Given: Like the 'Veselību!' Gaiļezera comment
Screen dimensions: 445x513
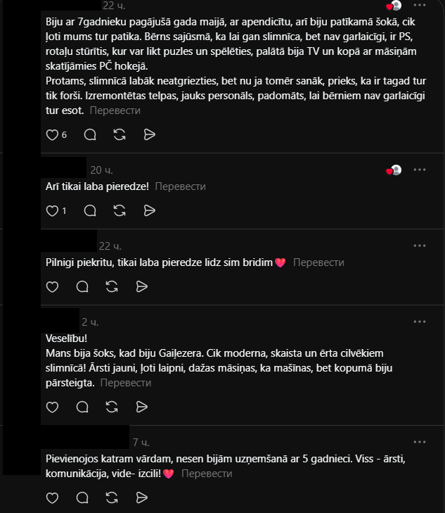Looking at the screenshot, I should pyautogui.click(x=52, y=407).
